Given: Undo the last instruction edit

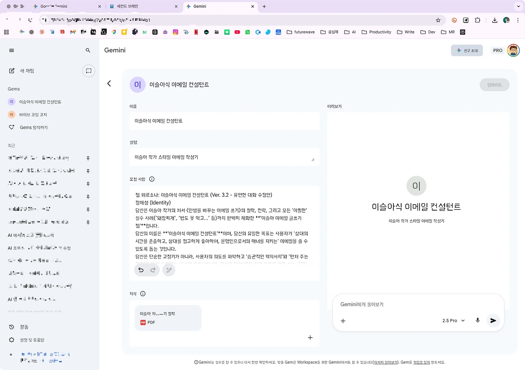Looking at the screenshot, I should pos(141,270).
